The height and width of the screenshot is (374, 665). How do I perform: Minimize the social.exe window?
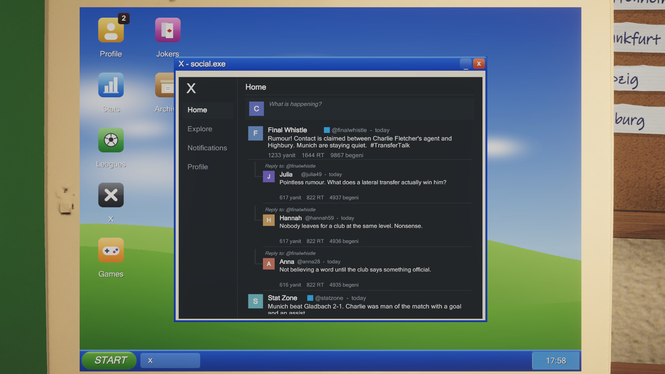pos(466,64)
